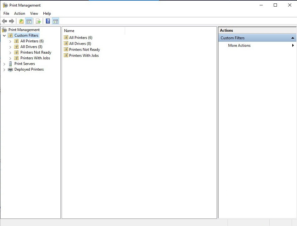Screen dimensions: 297x226
Task: Click the Print Management root node icon
Action: click(x=5, y=30)
